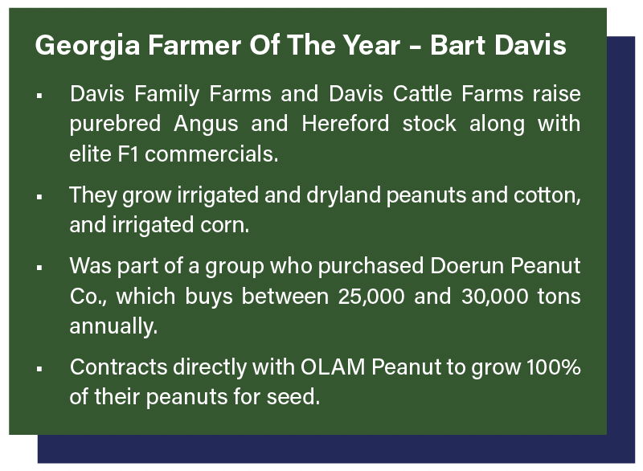Image resolution: width=643 pixels, height=471 pixels.
Task: Click the name "Bart Davis" in the title
Action: [x=498, y=45]
